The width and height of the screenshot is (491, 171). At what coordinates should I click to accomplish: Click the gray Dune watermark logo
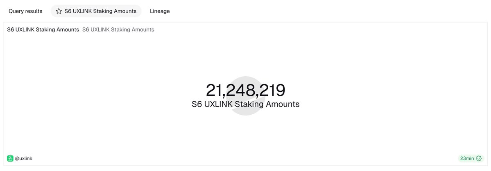click(246, 96)
